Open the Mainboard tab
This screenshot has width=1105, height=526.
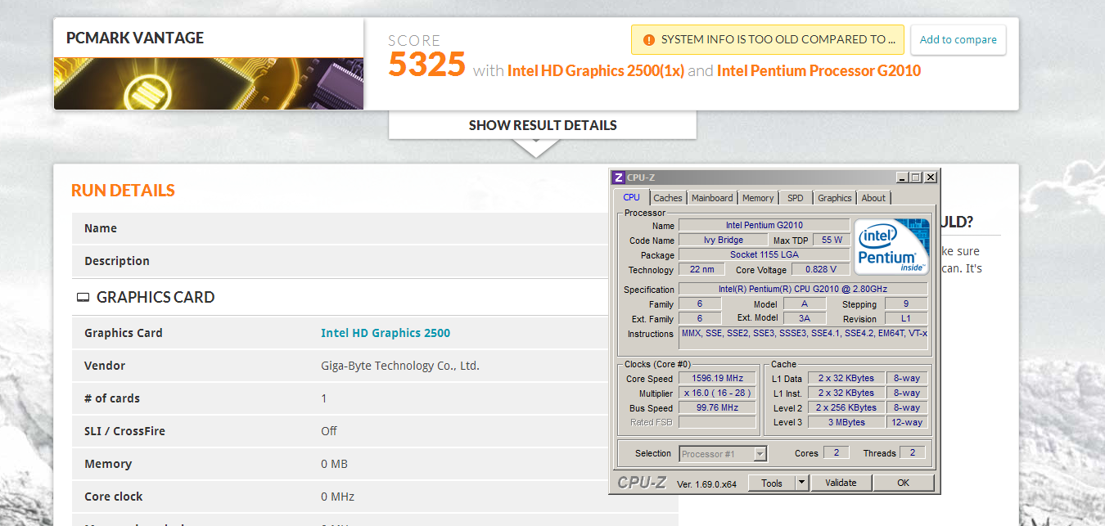click(712, 198)
